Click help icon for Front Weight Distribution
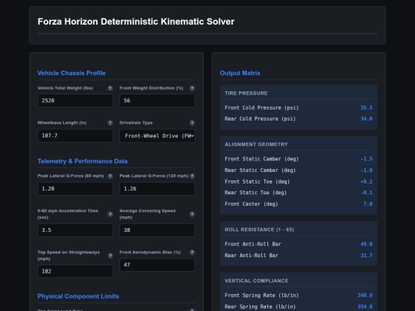The image size is (415, 311). point(192,88)
